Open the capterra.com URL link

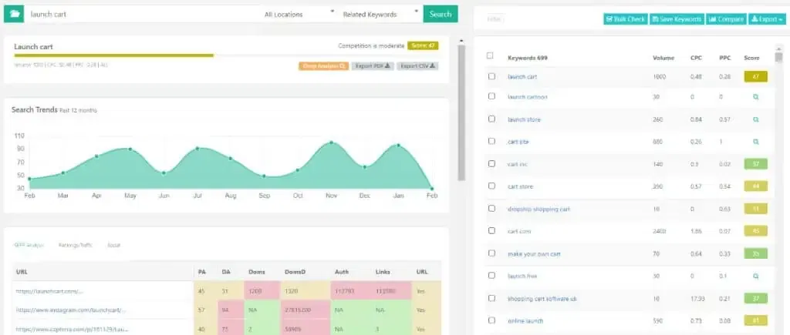tap(72, 330)
